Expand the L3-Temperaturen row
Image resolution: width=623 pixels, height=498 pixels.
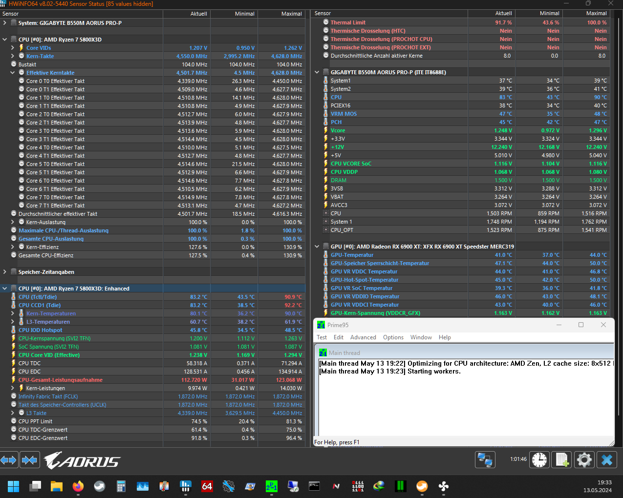click(x=13, y=322)
